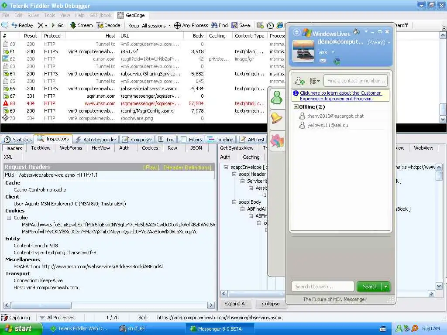This screenshot has height=335, width=447.
Task: Collapse the soap:Envelope node
Action: 226,167
